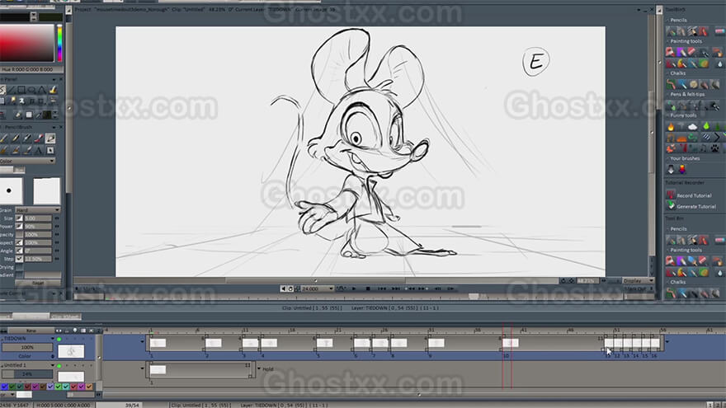This screenshot has width=726, height=408.
Task: Adjust the TIEDOWN layer 100% opacity bar
Action: 27,347
